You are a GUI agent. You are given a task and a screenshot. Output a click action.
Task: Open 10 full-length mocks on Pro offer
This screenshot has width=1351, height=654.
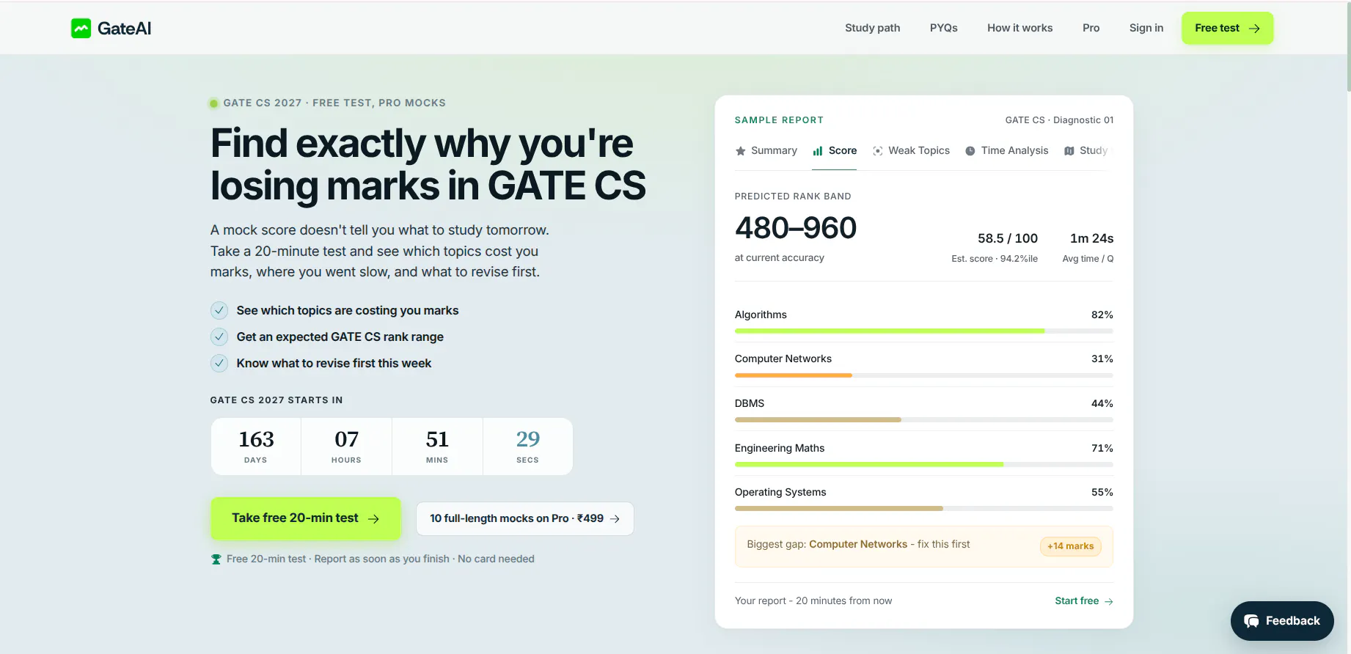[525, 518]
